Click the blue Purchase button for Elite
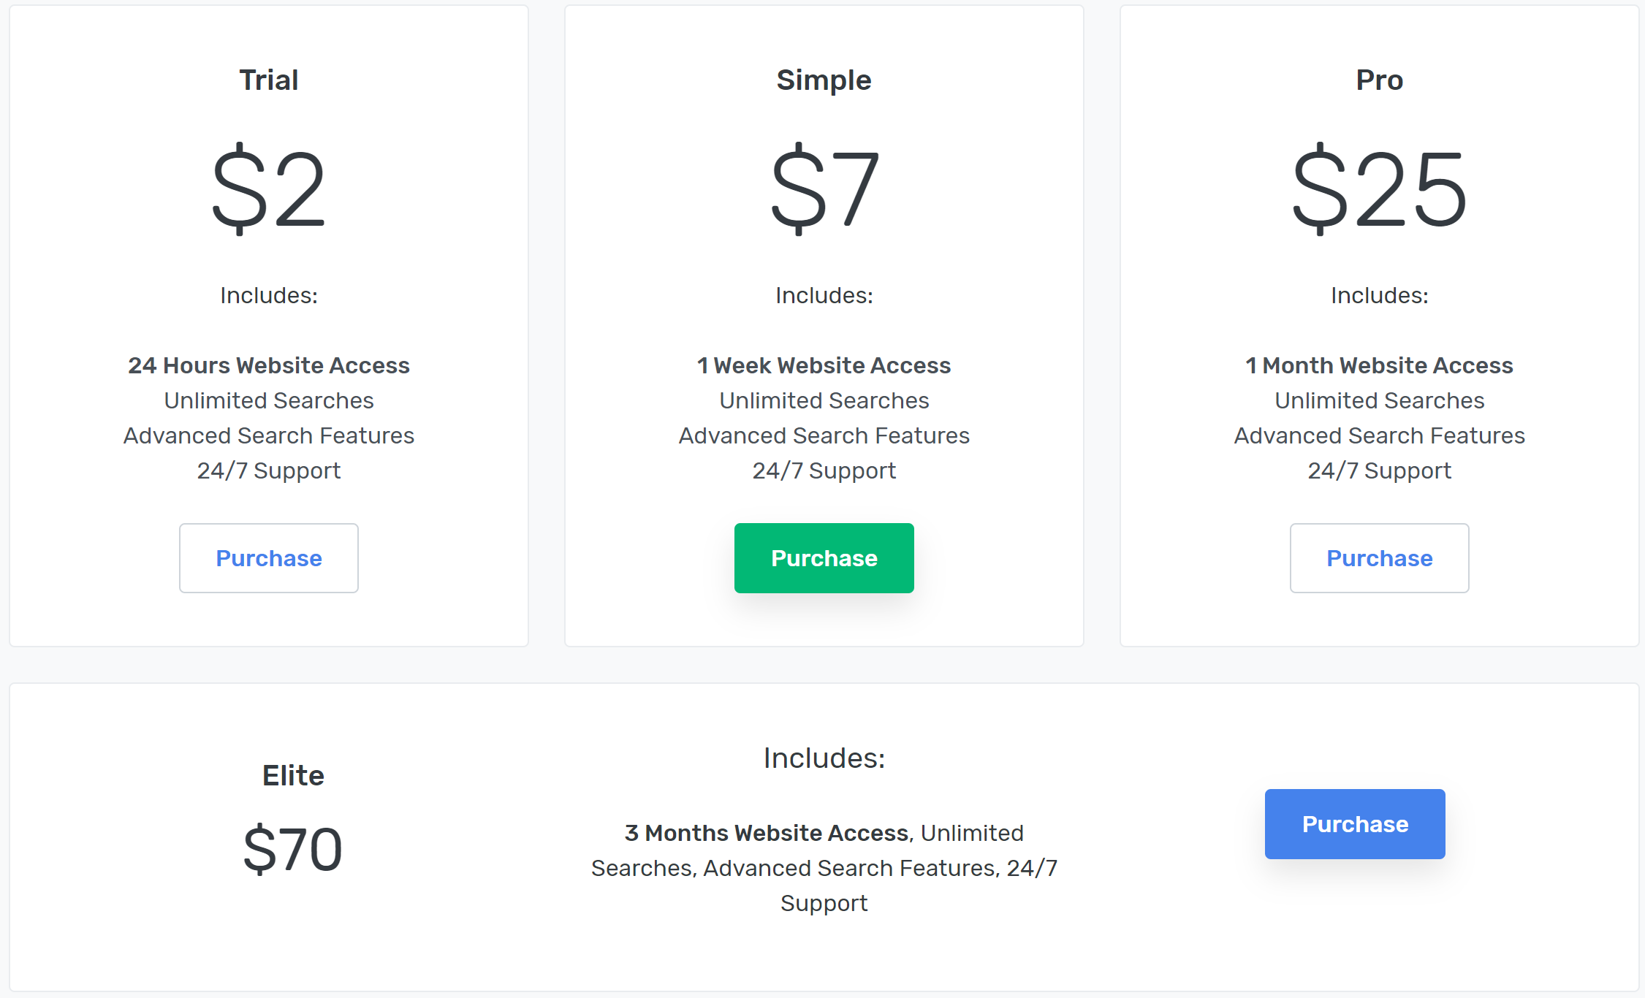 click(1355, 824)
